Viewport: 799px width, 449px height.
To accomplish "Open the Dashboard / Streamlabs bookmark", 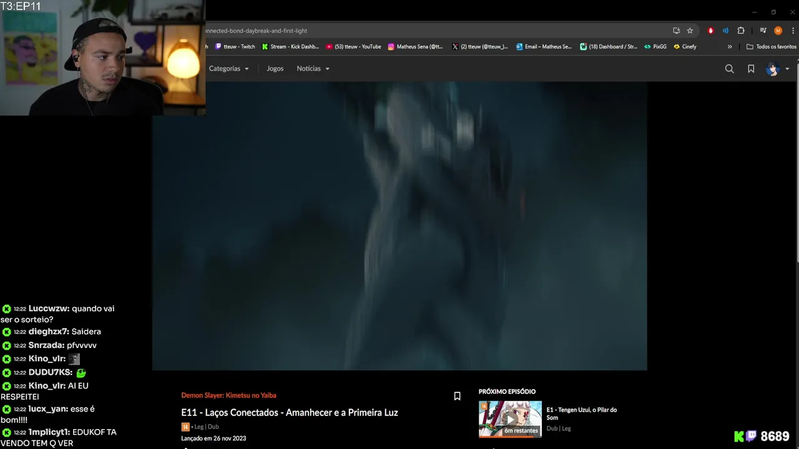I will tap(609, 47).
